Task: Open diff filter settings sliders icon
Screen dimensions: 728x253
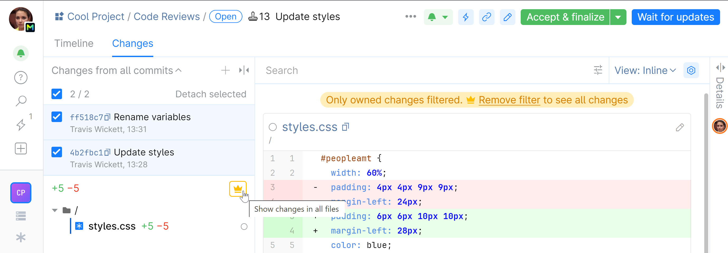Action: coord(598,70)
